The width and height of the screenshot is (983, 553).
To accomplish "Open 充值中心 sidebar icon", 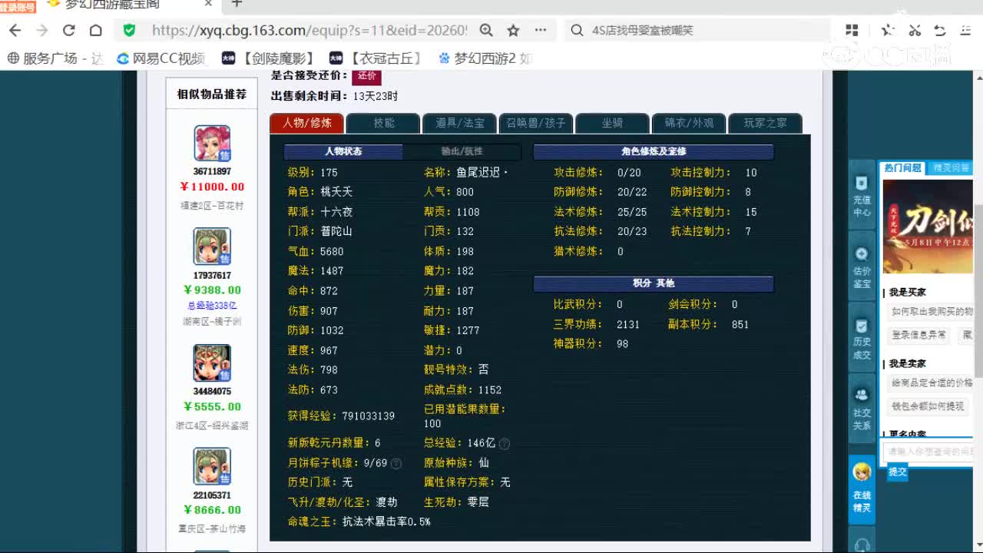I will (x=862, y=195).
